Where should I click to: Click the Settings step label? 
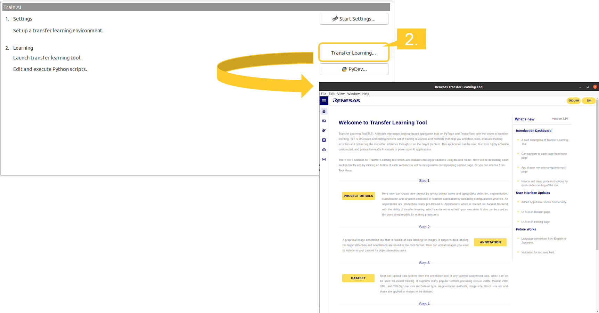point(23,19)
